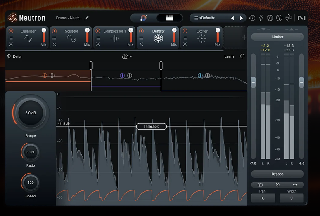Enable Delta listen mode
Viewport: 320px width, 216px height.
click(x=14, y=56)
